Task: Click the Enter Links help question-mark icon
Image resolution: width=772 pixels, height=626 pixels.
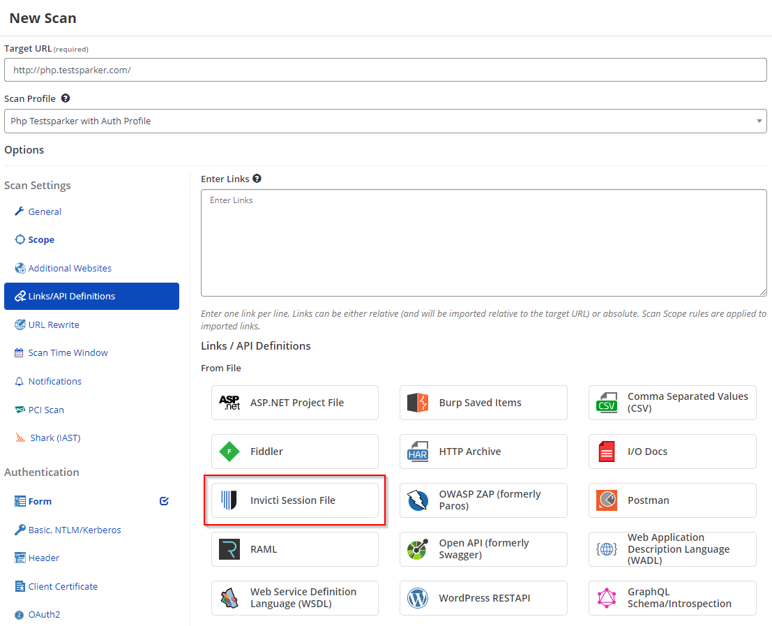Action: click(257, 178)
